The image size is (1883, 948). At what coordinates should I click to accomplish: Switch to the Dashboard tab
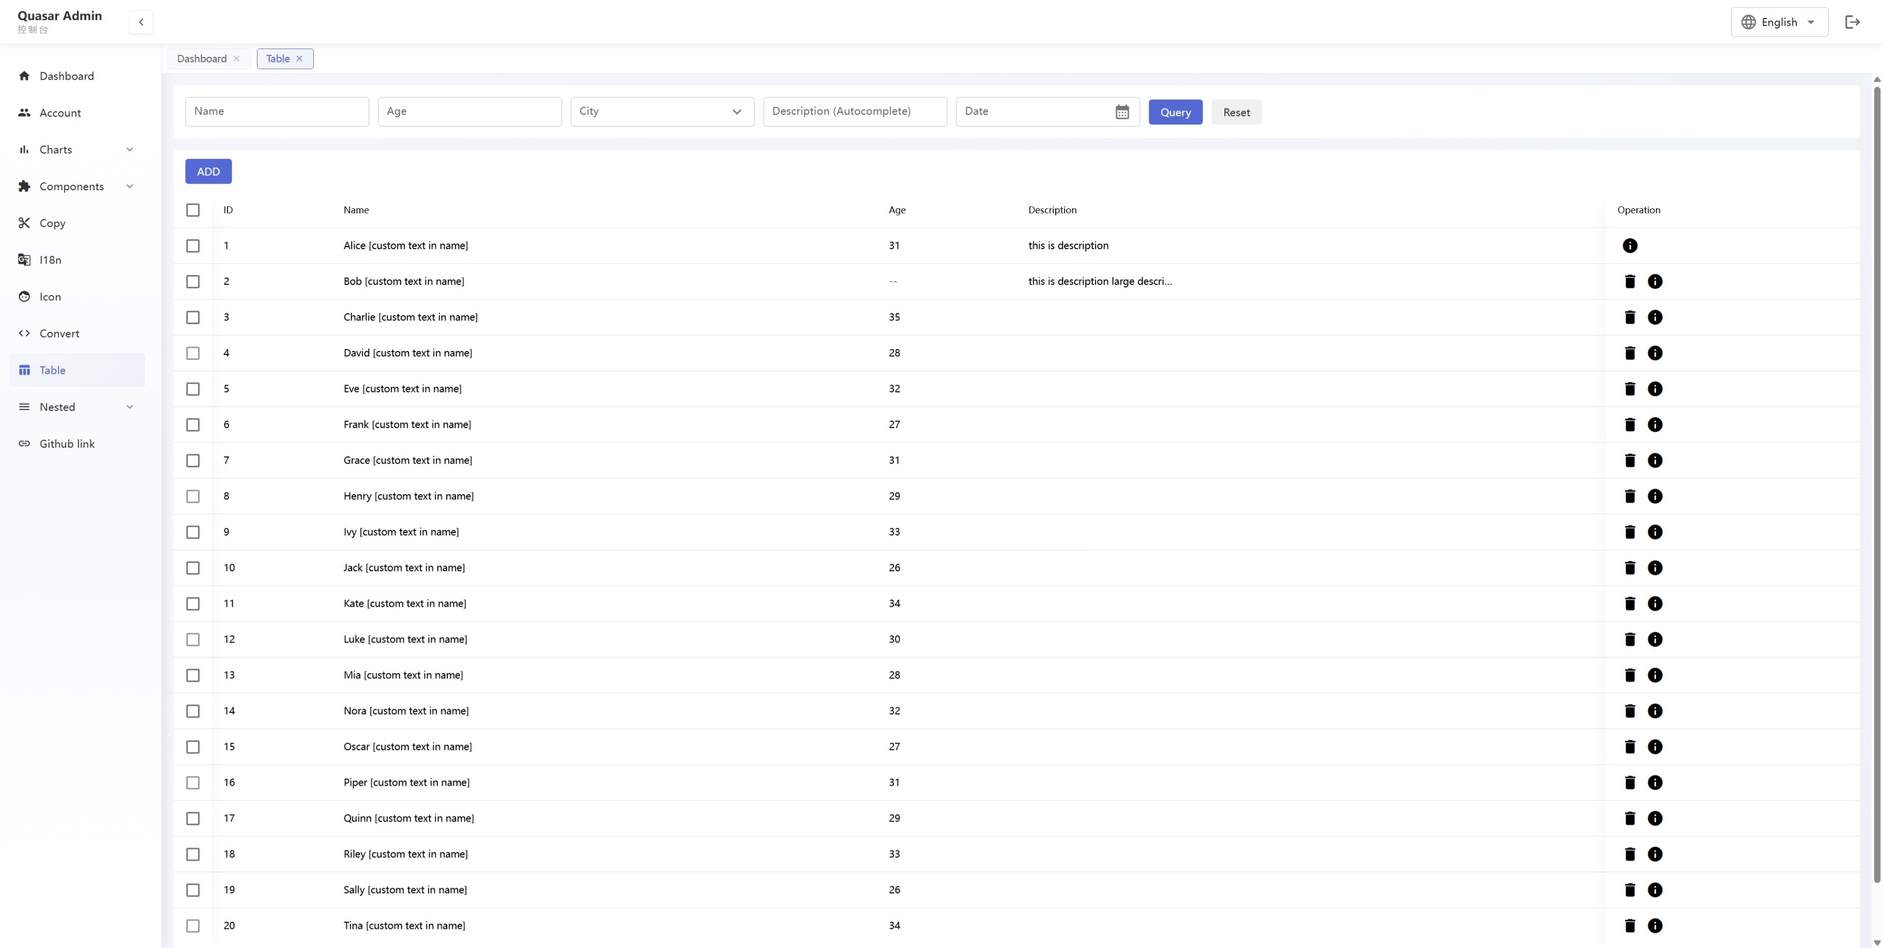[x=201, y=58]
